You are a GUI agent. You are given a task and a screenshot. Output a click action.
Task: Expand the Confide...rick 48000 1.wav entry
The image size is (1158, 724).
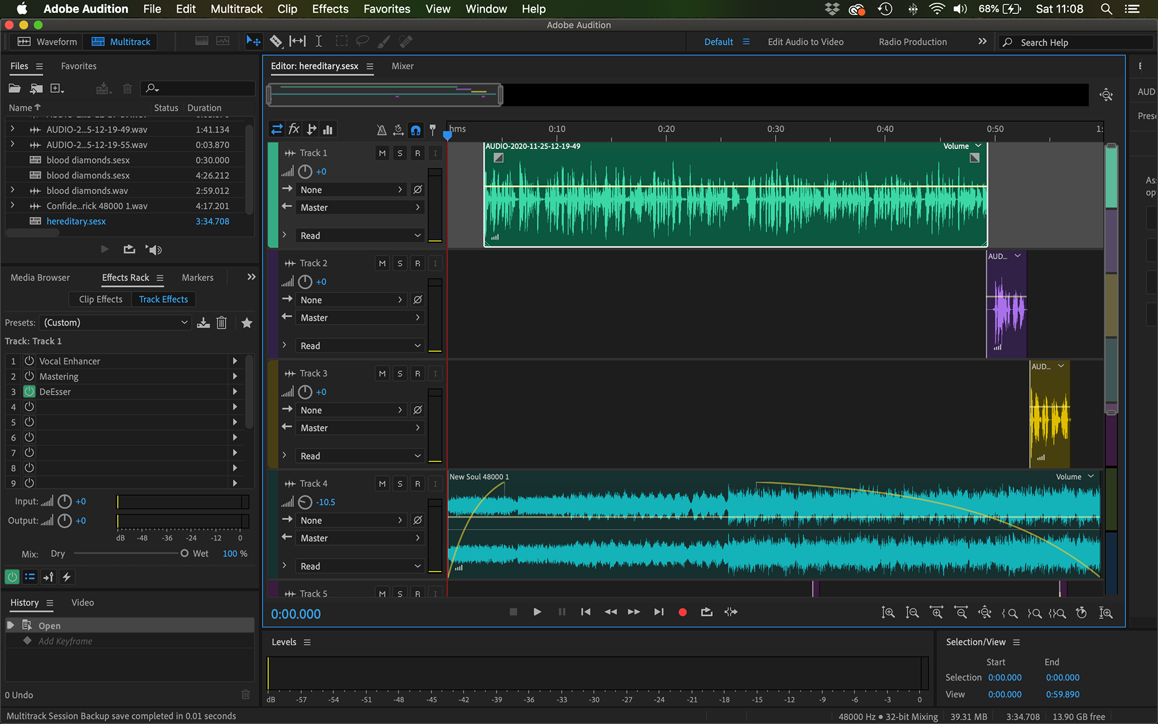pyautogui.click(x=12, y=205)
